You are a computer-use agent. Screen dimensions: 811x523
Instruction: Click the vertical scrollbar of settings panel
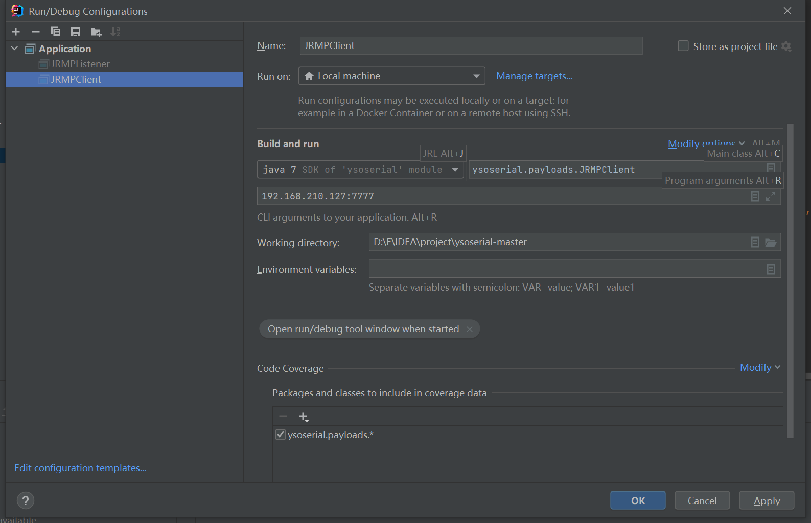pyautogui.click(x=791, y=281)
